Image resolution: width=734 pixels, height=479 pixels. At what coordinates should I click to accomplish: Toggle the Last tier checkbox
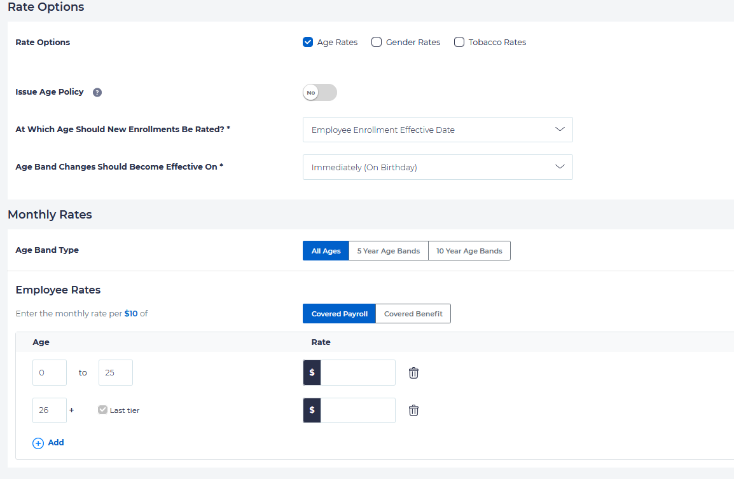[102, 410]
